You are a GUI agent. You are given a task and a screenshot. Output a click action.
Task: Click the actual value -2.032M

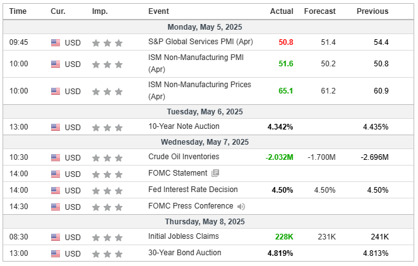point(279,157)
